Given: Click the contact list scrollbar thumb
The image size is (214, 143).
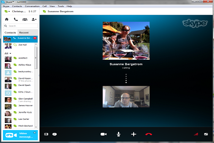Looking at the screenshot, I should 36,58.
